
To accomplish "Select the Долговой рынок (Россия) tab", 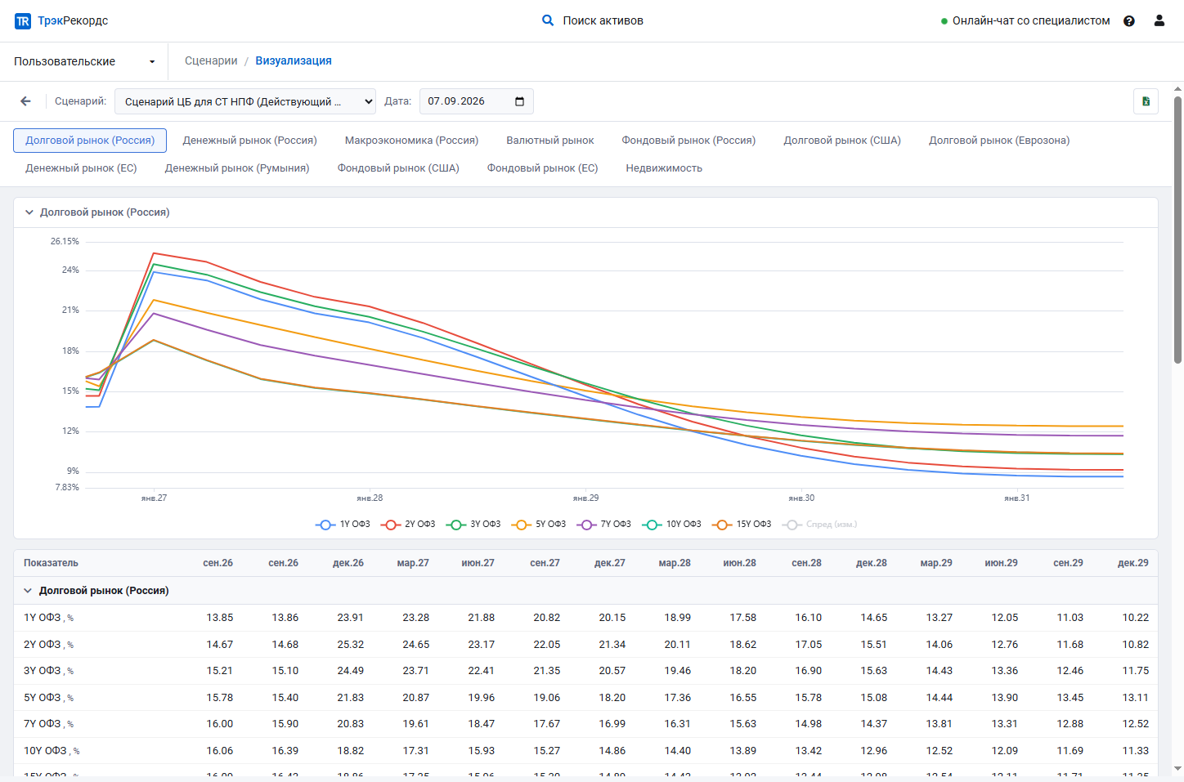I will pyautogui.click(x=90, y=141).
